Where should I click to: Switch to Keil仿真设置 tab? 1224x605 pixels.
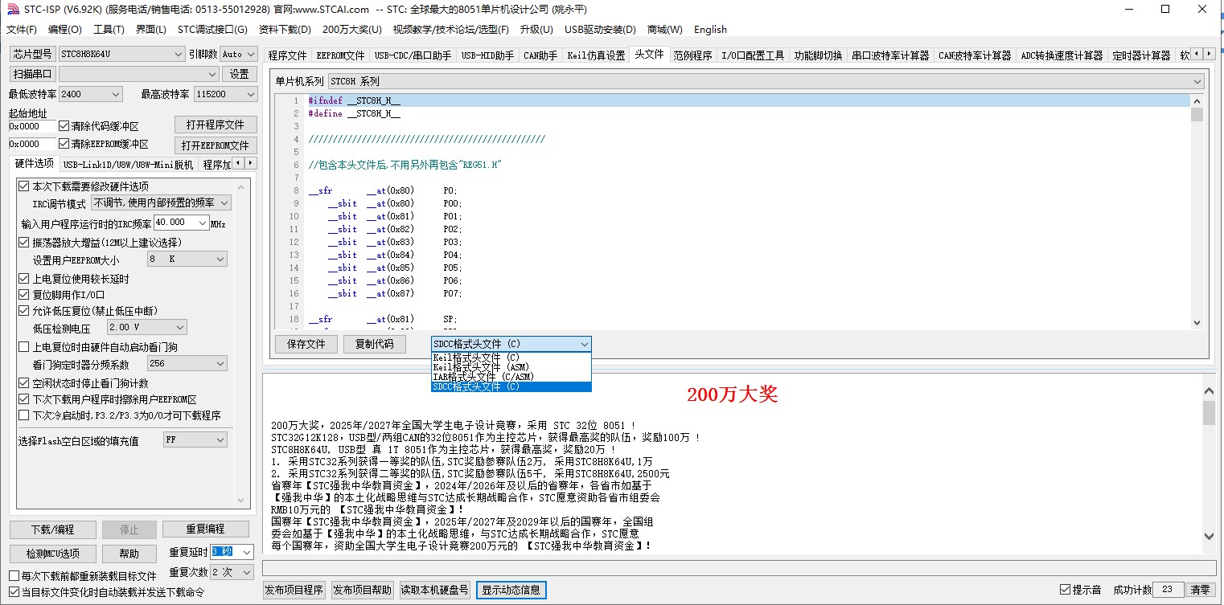pyautogui.click(x=596, y=55)
